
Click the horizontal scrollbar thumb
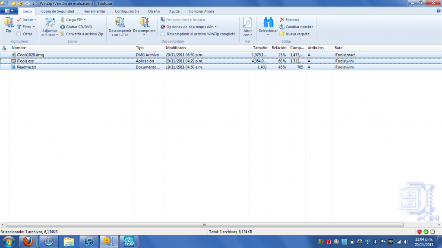pos(204,225)
